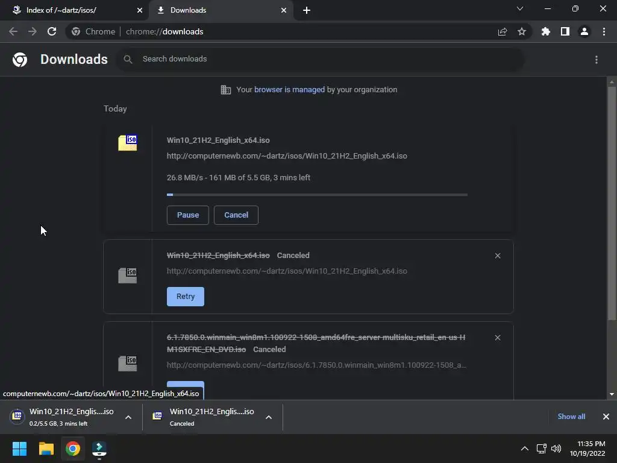Open the clock and date panel
Screen dimensions: 617x463
(587, 449)
